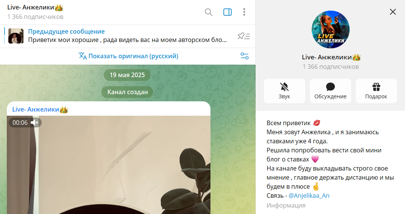Image resolution: width=405 pixels, height=214 pixels.
Task: Toggle channel sound notifications with Звук
Action: pyautogui.click(x=284, y=91)
